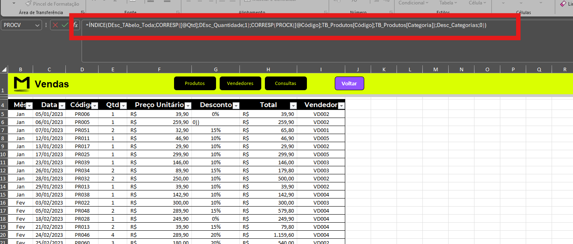573x244 pixels.
Task: Select column H header
Action: [x=269, y=69]
